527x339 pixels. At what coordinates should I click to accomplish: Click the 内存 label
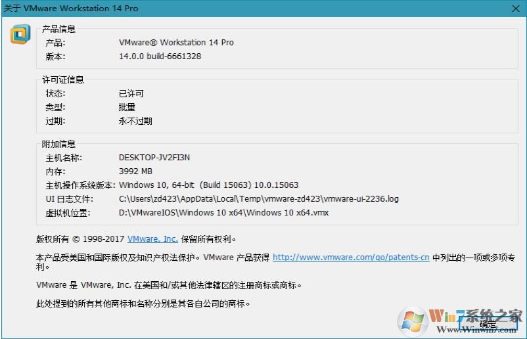(x=55, y=171)
